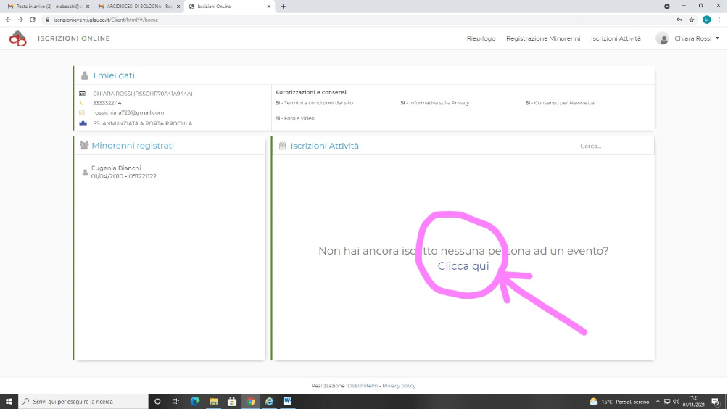Screen dimensions: 728x409
Task: Open the Privacy policy footer link
Action: (399, 386)
